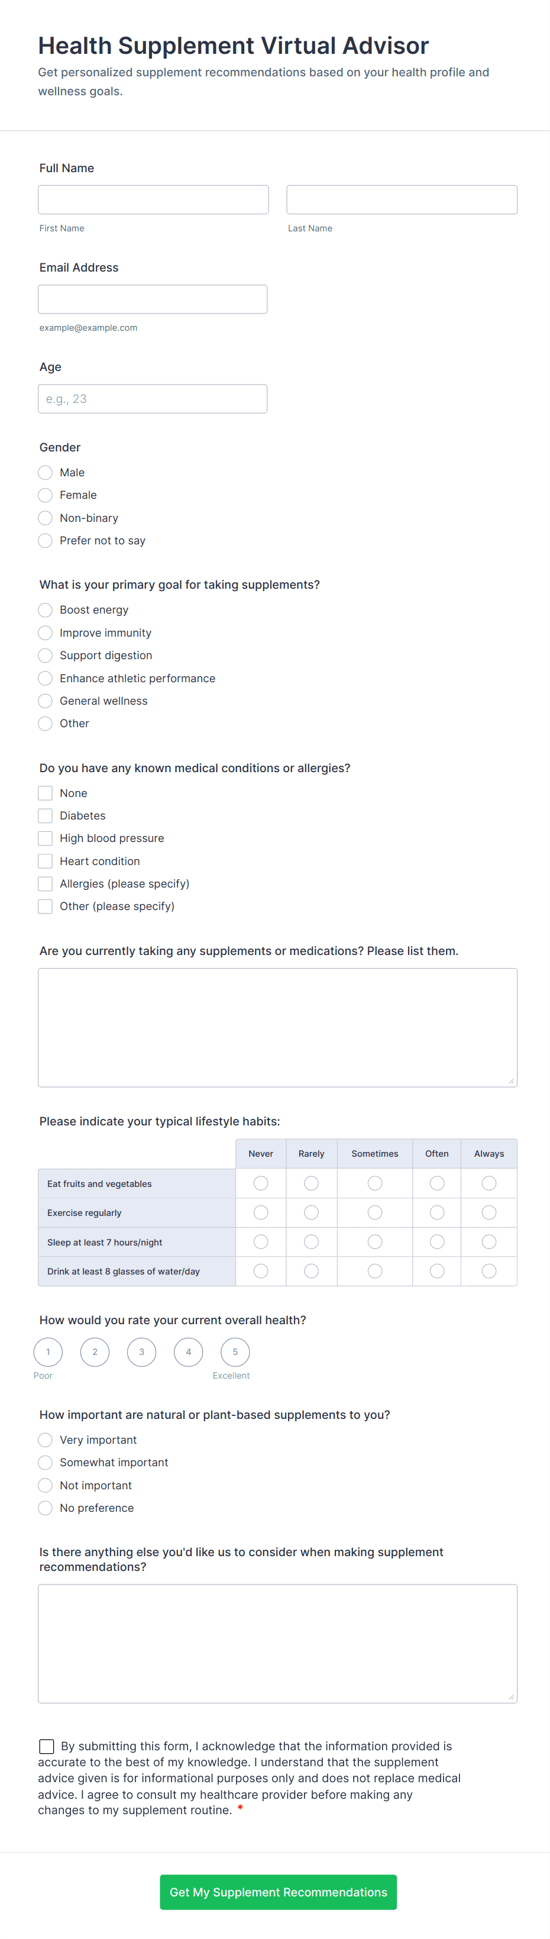The image size is (550, 1939).
Task: Choose Always for Sleep at least 7 hours/night
Action: [x=489, y=1242]
